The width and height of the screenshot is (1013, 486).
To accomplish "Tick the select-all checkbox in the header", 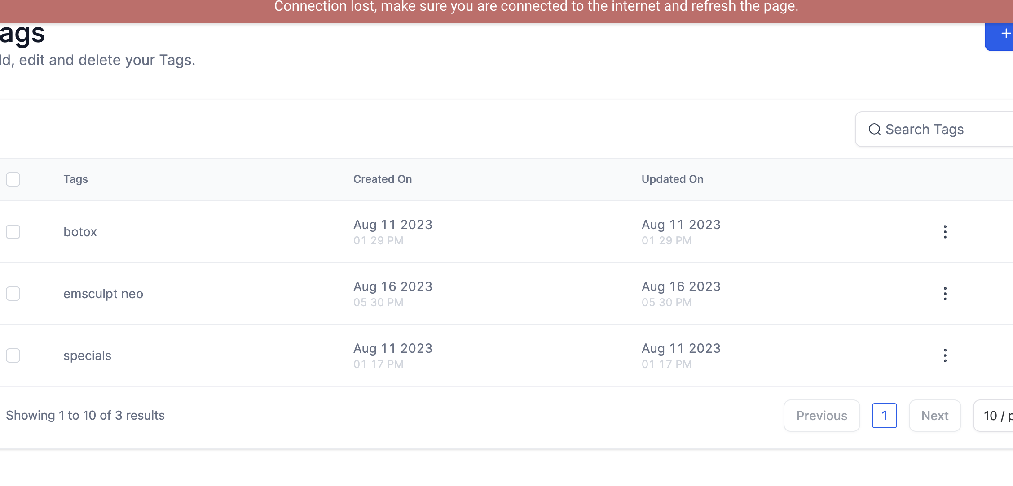I will click(x=13, y=179).
